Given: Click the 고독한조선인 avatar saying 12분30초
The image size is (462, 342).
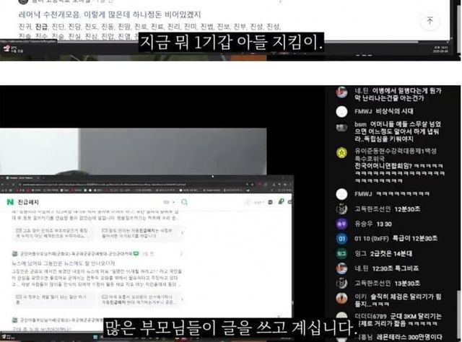Looking at the screenshot, I should [341, 209].
